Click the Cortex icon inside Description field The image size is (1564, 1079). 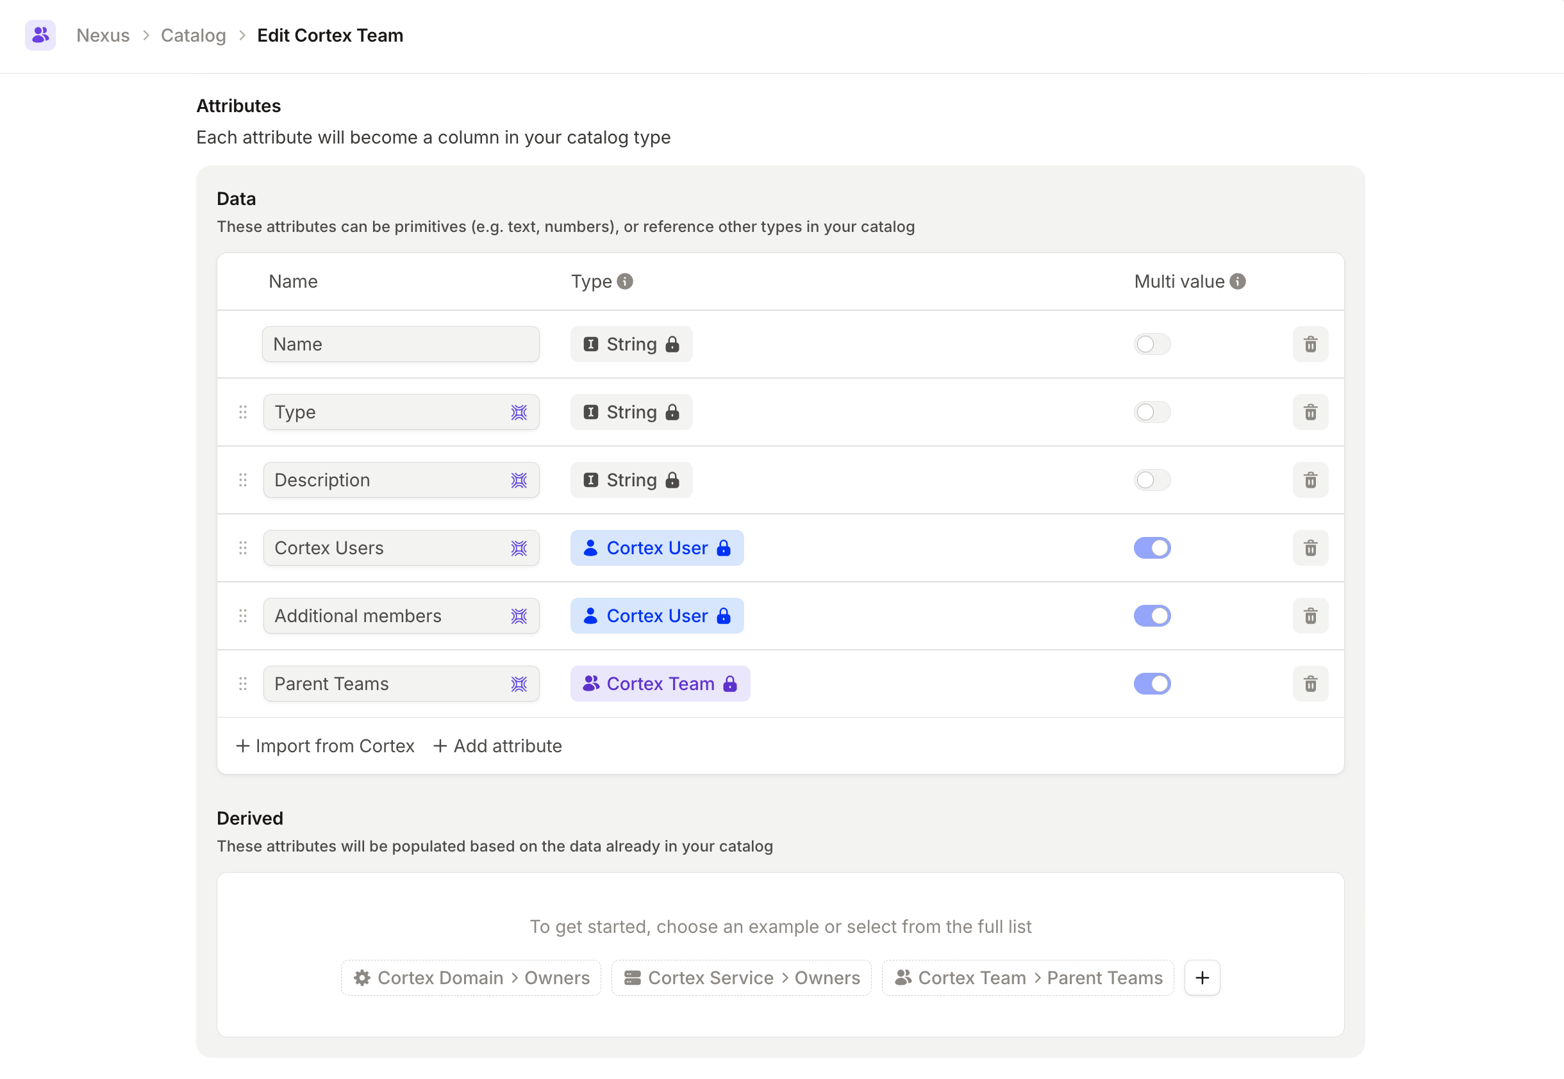(519, 480)
